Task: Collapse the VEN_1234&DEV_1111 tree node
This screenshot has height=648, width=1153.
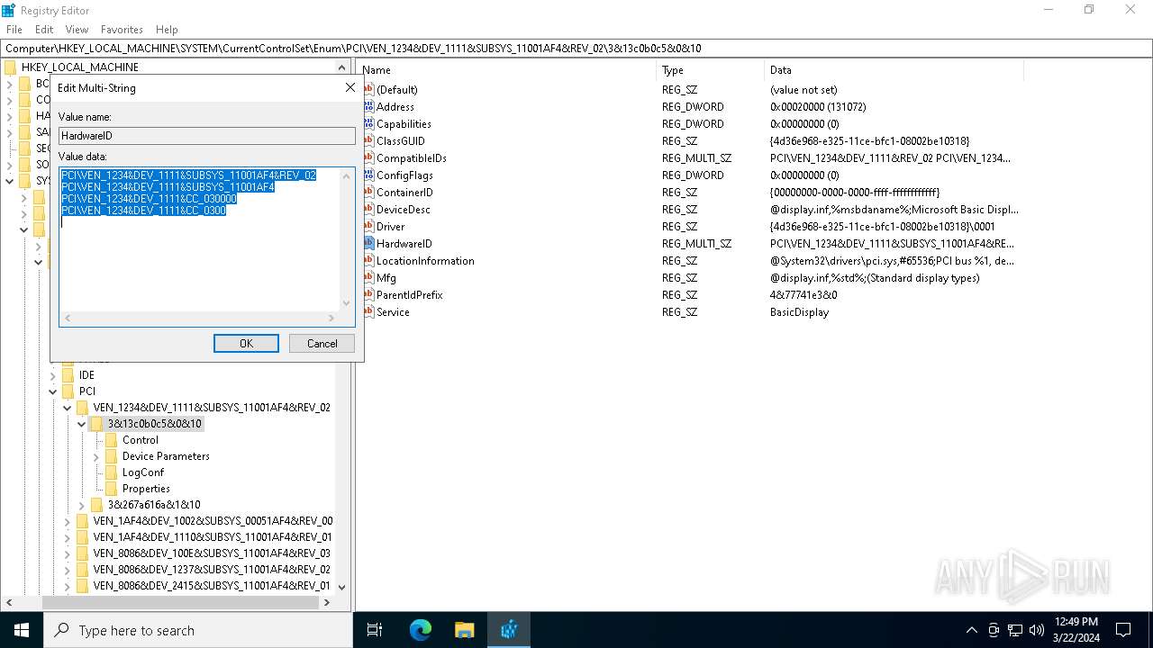Action: (x=68, y=408)
